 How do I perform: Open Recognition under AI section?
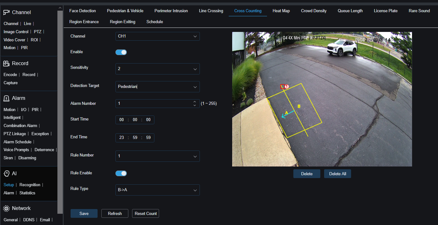click(30, 185)
